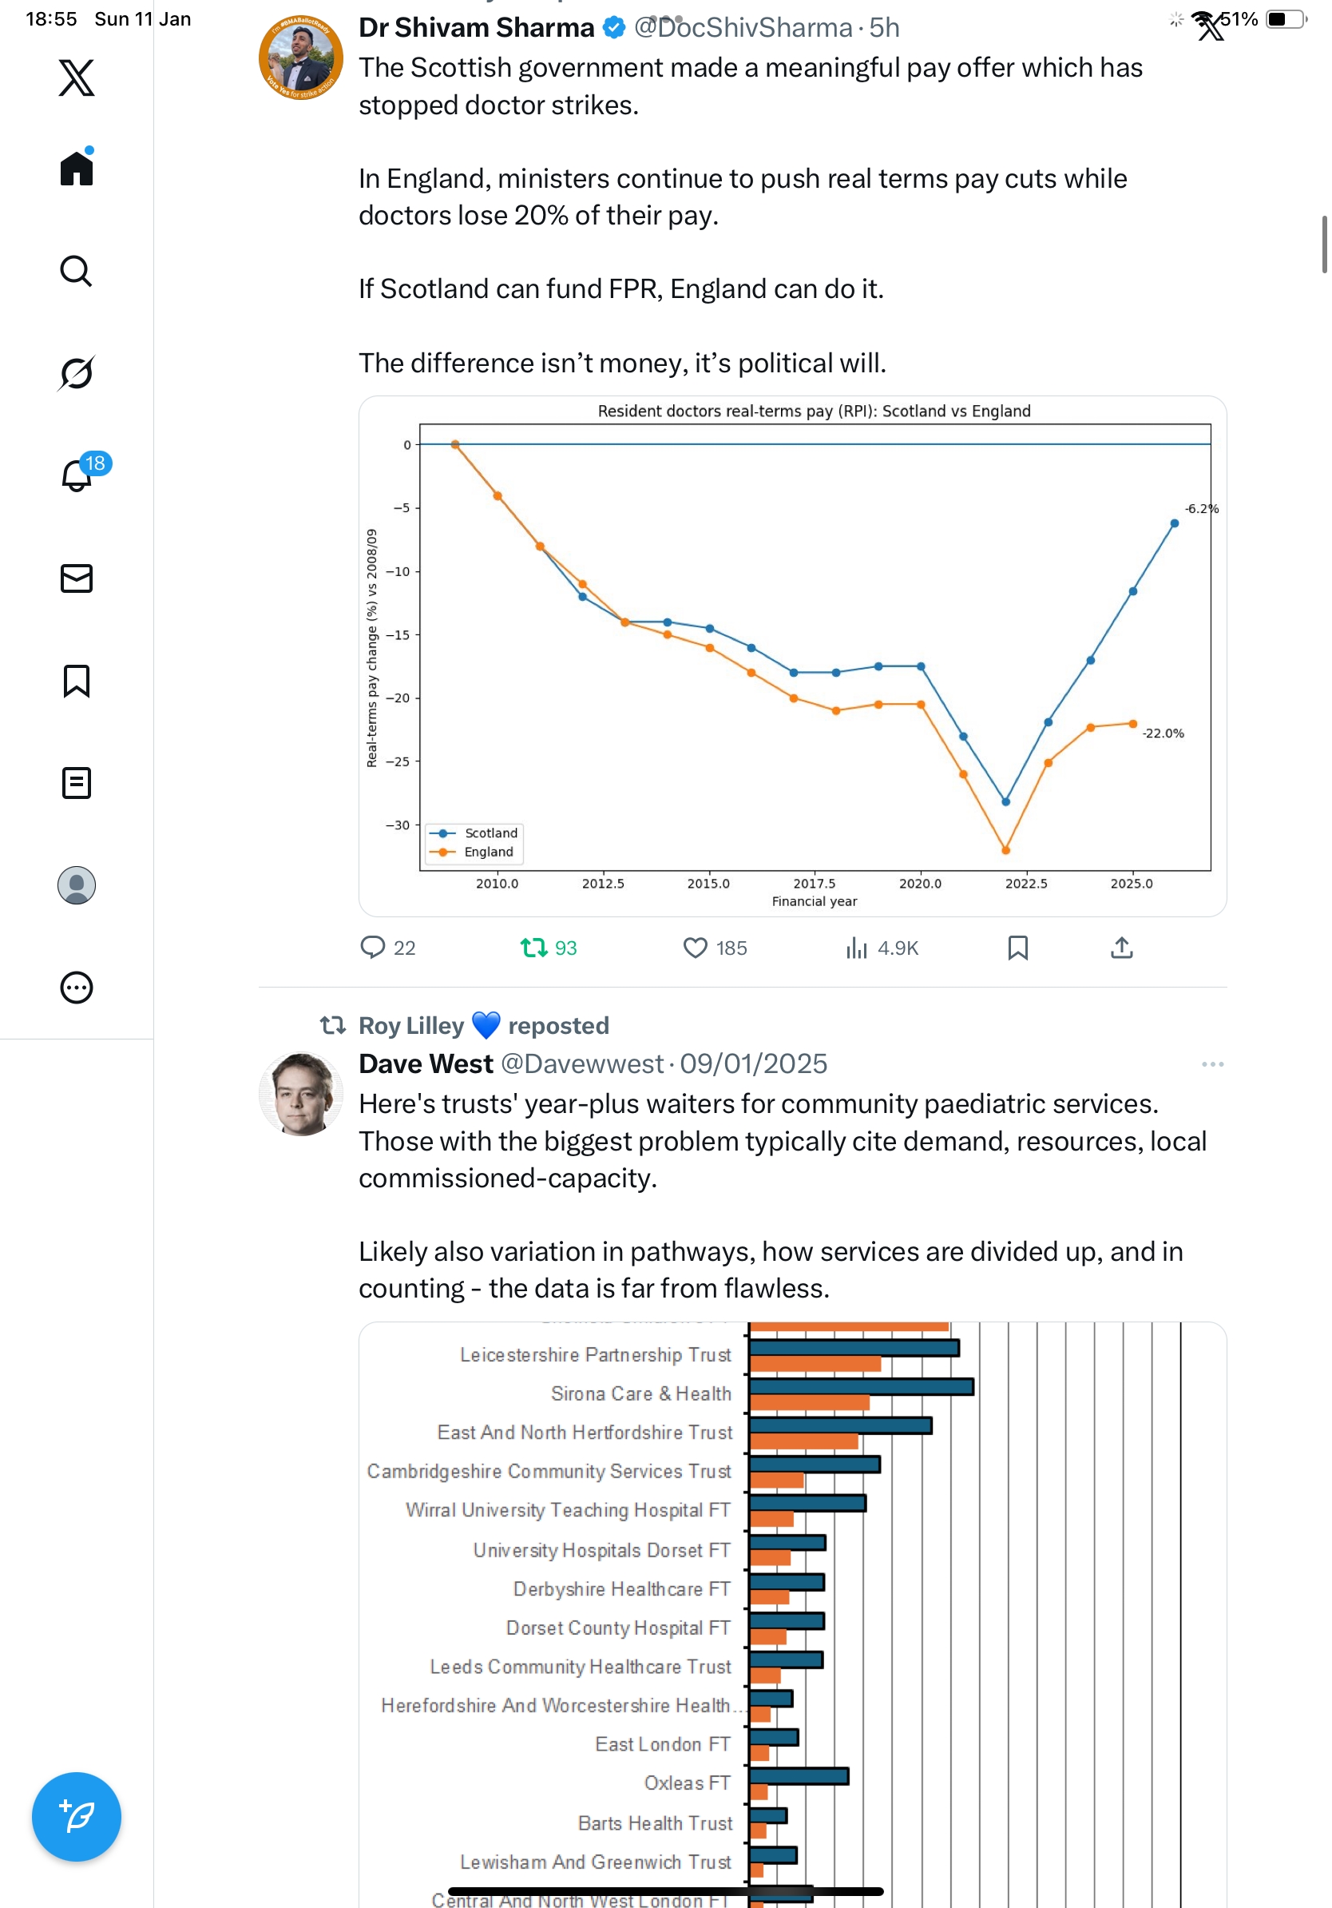This screenshot has height=1908, width=1332.
Task: Undo repost on Shivam Sharma's tweet
Action: (548, 948)
